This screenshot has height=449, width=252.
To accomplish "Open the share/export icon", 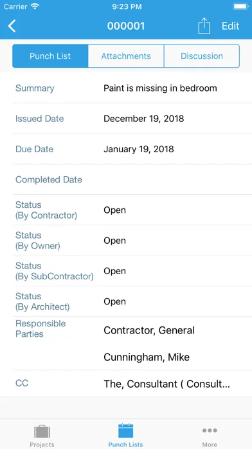I will [x=204, y=26].
